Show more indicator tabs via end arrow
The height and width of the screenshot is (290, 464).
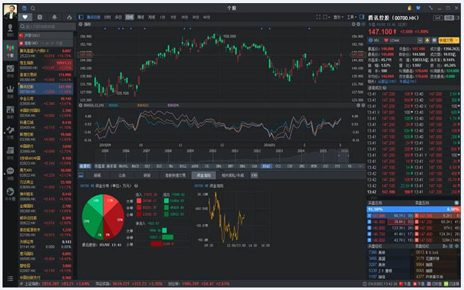(360, 166)
